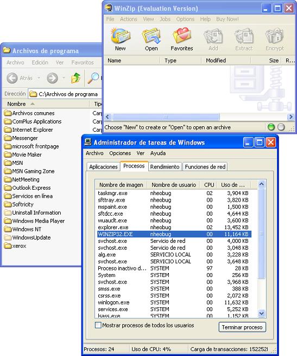The height and width of the screenshot is (356, 297).
Task: Select the Outlook Express folder
Action: (x=28, y=188)
